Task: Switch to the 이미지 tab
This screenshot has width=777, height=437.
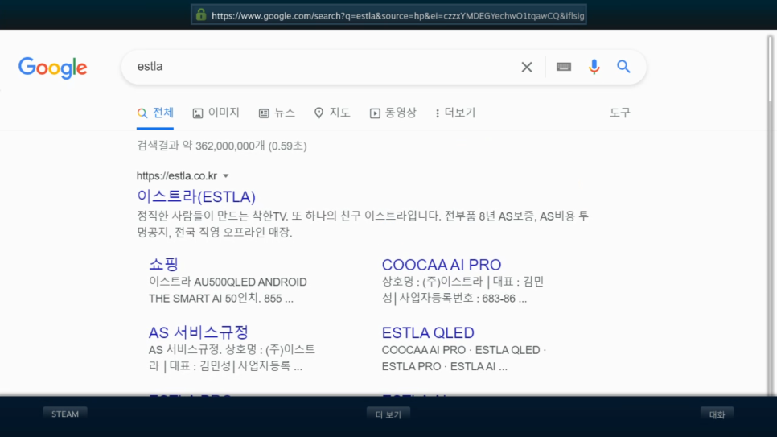Action: [x=216, y=113]
